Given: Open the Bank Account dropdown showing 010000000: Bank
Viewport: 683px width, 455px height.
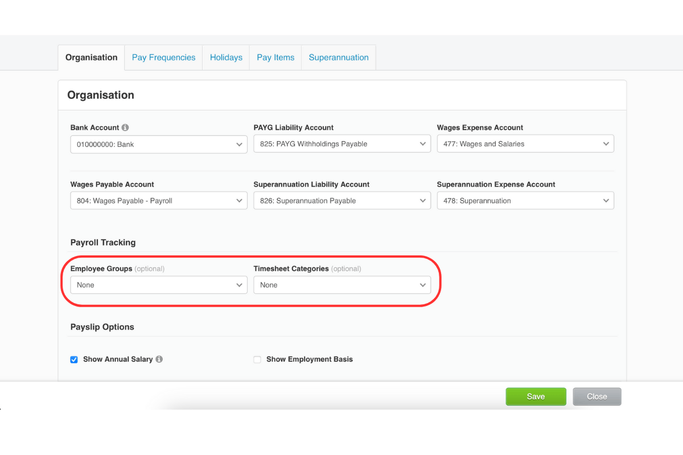Looking at the screenshot, I should pos(158,143).
